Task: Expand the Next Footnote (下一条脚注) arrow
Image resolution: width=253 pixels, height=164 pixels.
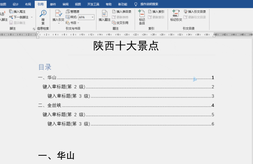Action: (x=32, y=17)
